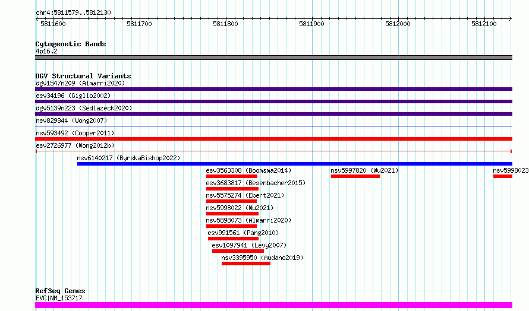Click the RefSeq Genes track title
Image resolution: width=529 pixels, height=311 pixels.
point(60,291)
